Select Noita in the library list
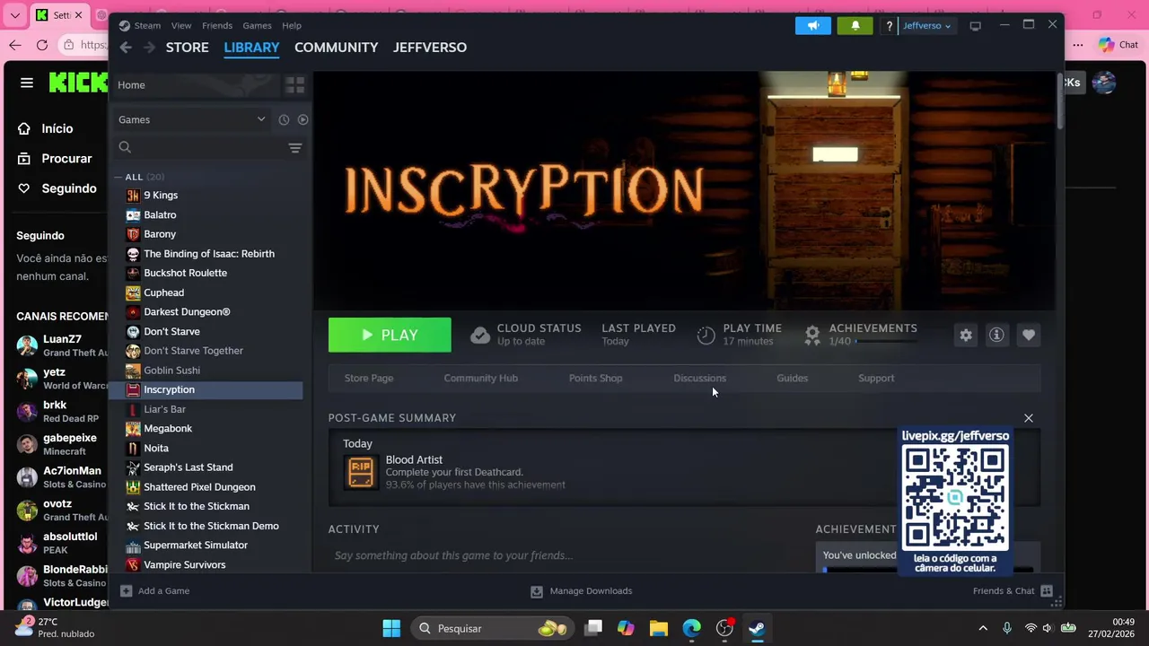Image resolution: width=1149 pixels, height=646 pixels. point(156,448)
